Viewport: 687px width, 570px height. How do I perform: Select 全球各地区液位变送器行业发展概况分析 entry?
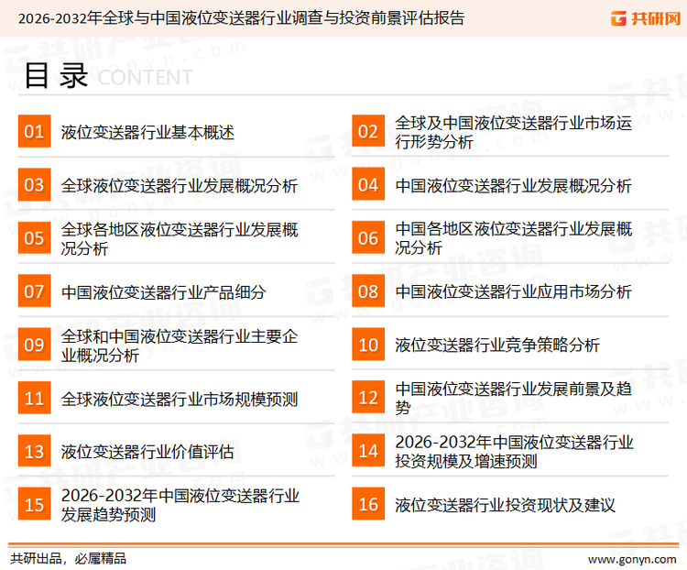(180, 239)
